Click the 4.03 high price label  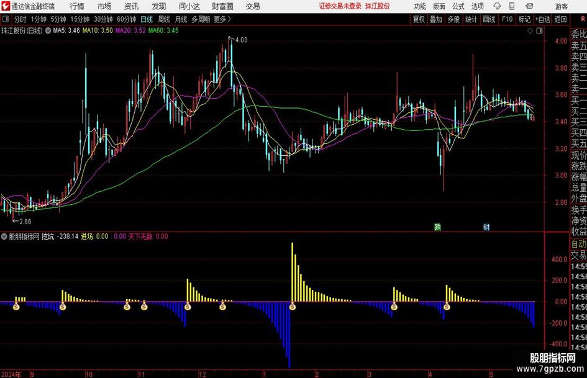coord(242,40)
